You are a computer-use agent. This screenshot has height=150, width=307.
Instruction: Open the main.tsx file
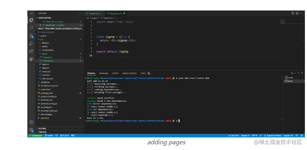pyautogui.click(x=59, y=75)
